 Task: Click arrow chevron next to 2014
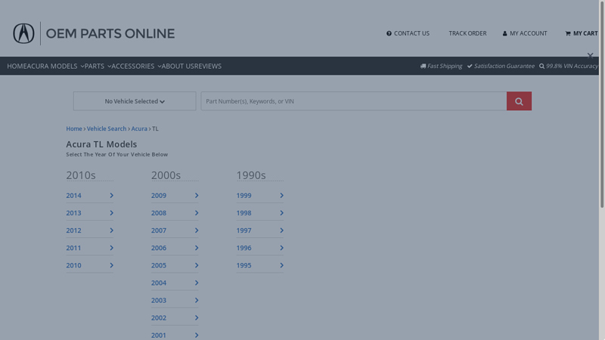[x=111, y=196]
